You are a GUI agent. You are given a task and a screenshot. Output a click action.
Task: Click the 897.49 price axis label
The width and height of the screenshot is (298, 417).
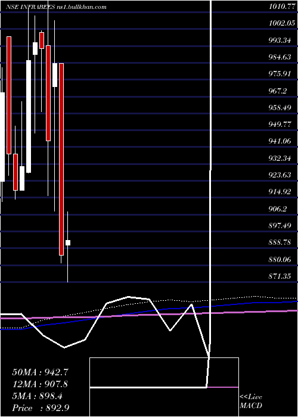coord(280,226)
